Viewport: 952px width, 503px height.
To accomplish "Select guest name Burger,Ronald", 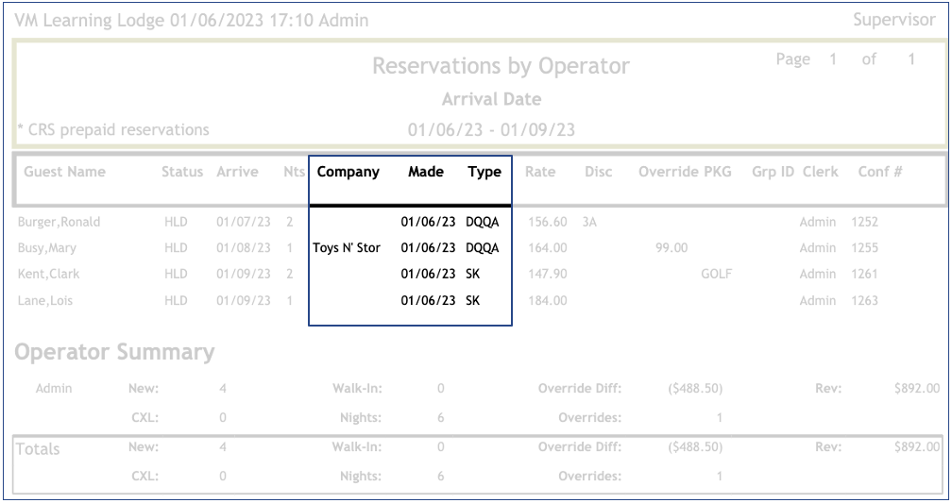I will coord(59,223).
